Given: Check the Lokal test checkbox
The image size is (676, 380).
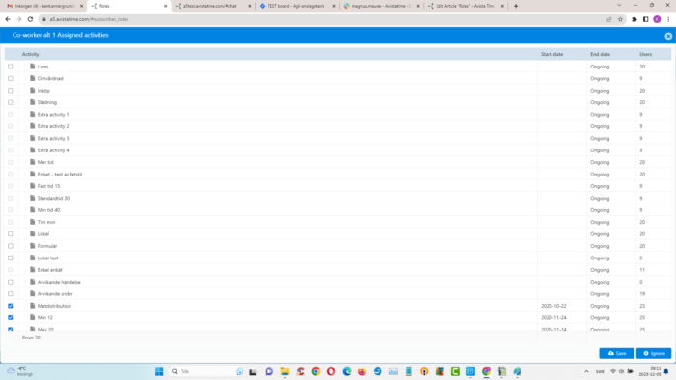Looking at the screenshot, I should click(11, 258).
